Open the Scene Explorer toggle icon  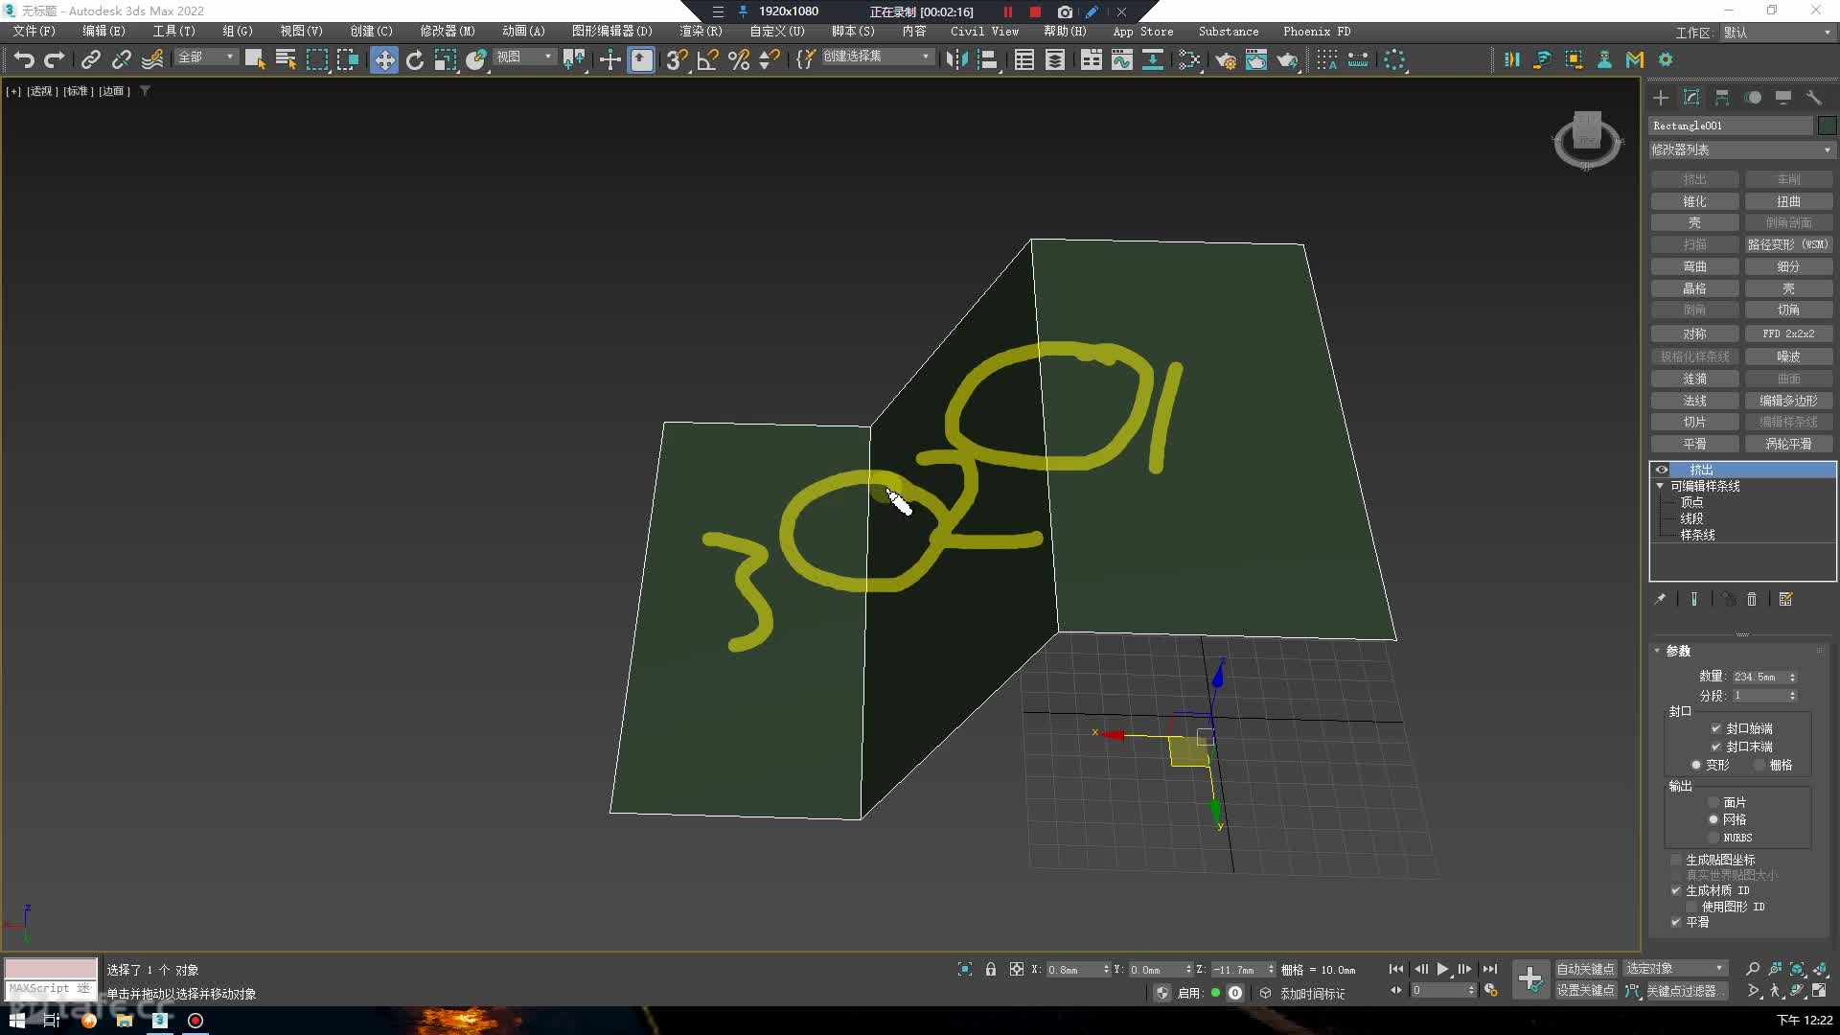[x=1024, y=59]
